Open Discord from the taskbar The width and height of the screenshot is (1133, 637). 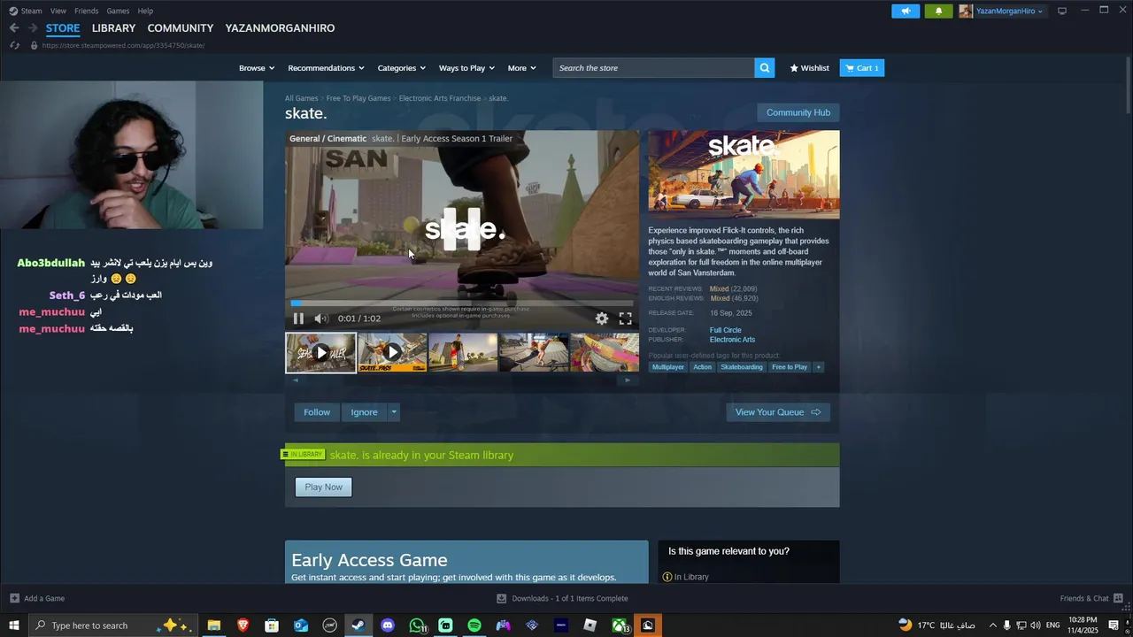point(388,625)
